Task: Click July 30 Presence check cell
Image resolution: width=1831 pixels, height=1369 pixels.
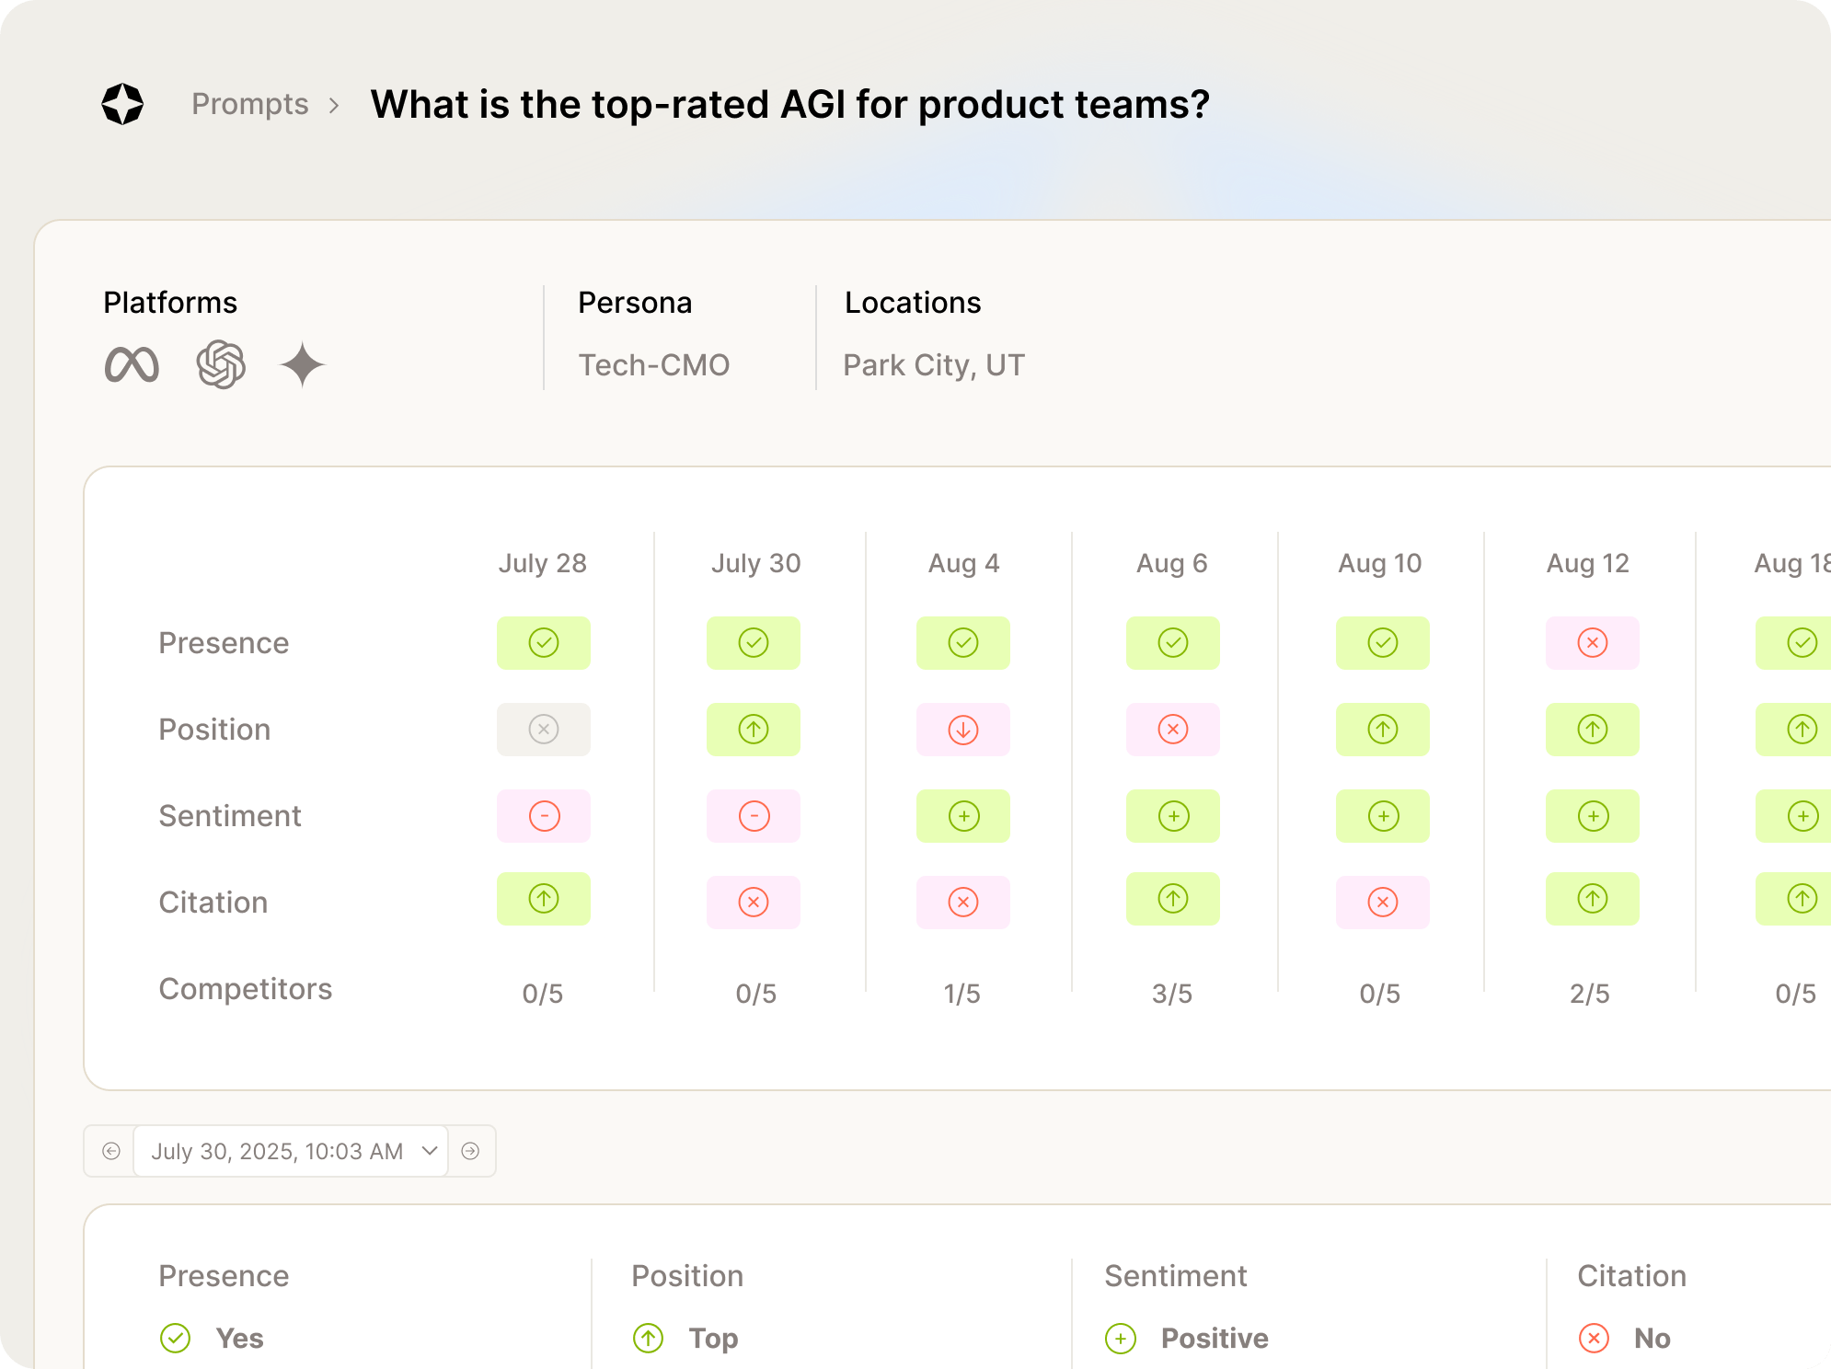Action: [754, 643]
